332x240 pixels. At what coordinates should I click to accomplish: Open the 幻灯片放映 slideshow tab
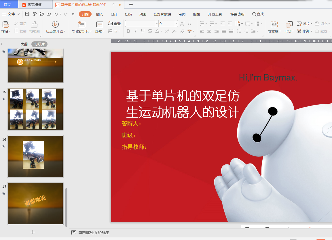162,14
